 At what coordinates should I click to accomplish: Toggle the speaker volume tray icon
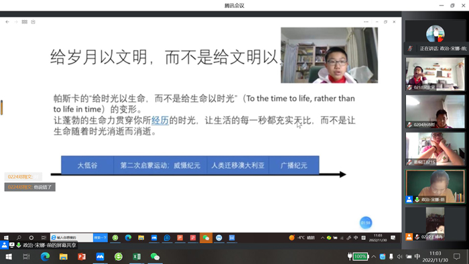coord(399,257)
